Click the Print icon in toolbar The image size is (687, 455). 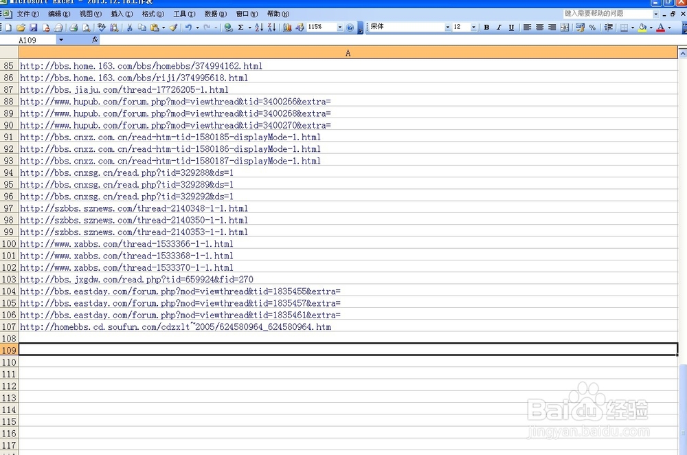coord(74,27)
